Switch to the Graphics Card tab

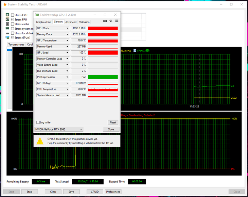pyautogui.click(x=44, y=22)
